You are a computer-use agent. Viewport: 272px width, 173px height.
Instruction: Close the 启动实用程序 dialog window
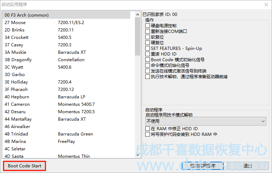tap(266, 4)
